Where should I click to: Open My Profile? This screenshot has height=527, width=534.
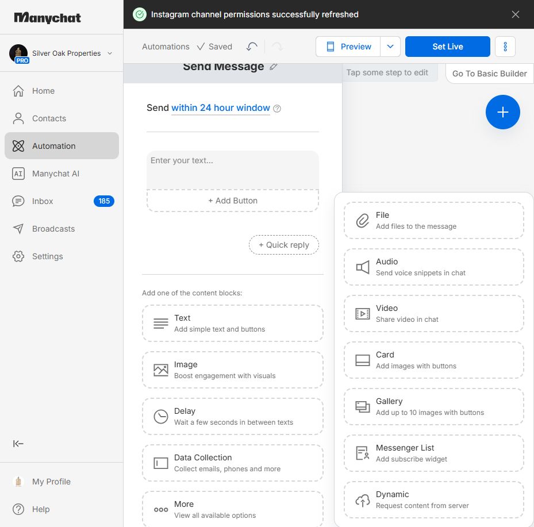[x=62, y=482]
